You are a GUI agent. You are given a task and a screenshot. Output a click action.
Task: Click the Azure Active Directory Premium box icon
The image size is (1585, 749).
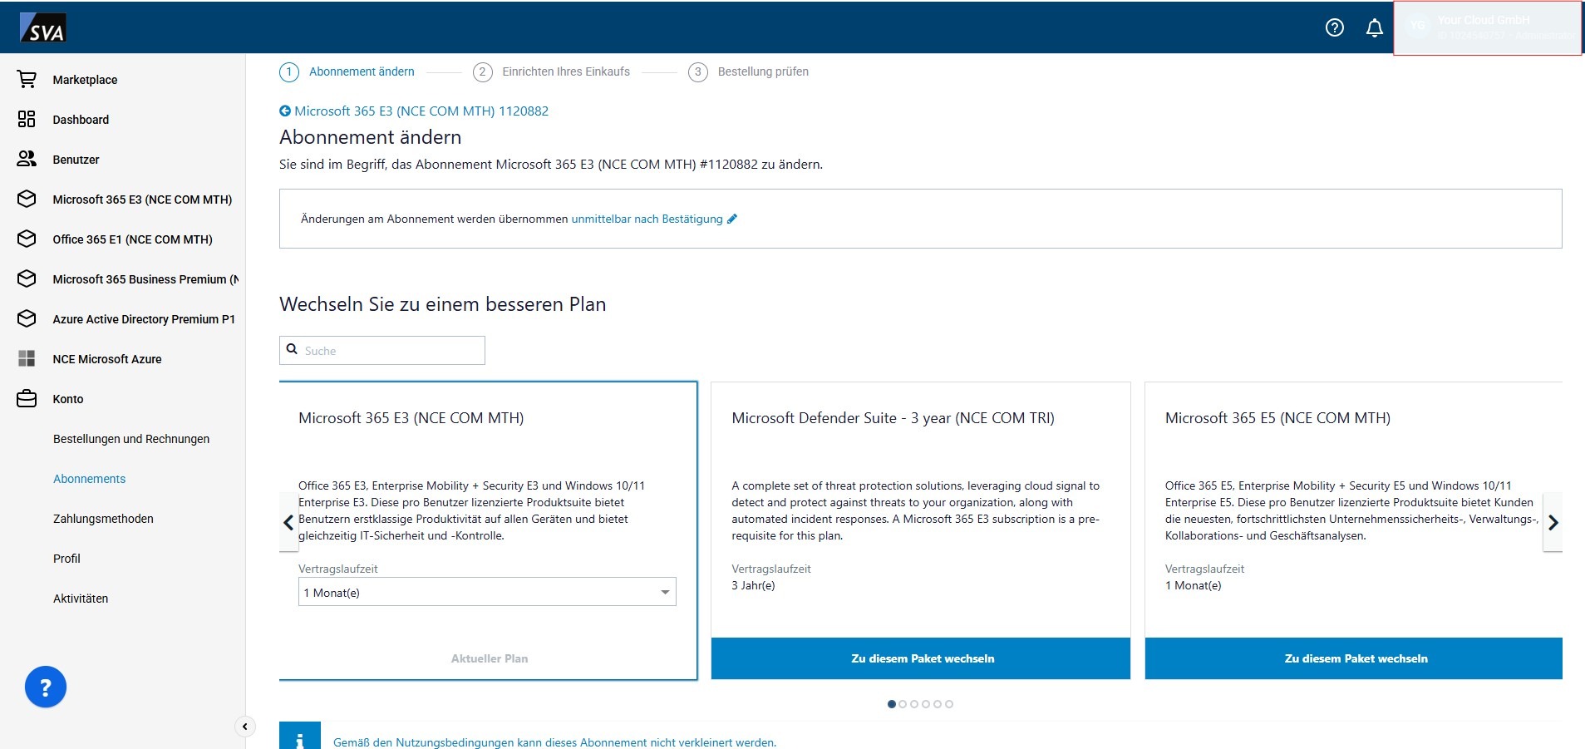click(27, 318)
